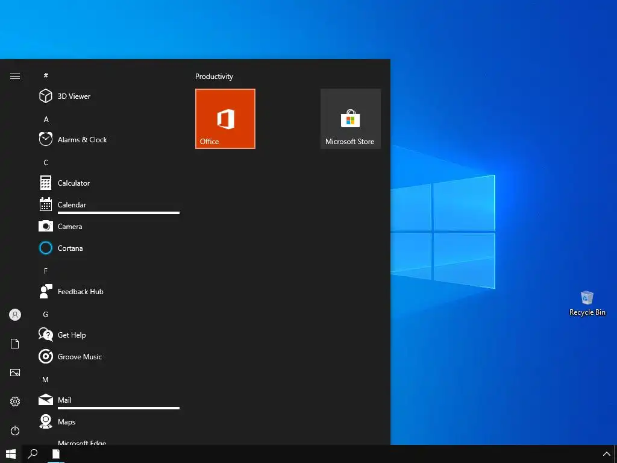Click the 'Groove Music' text label
The height and width of the screenshot is (463, 617).
pyautogui.click(x=80, y=356)
